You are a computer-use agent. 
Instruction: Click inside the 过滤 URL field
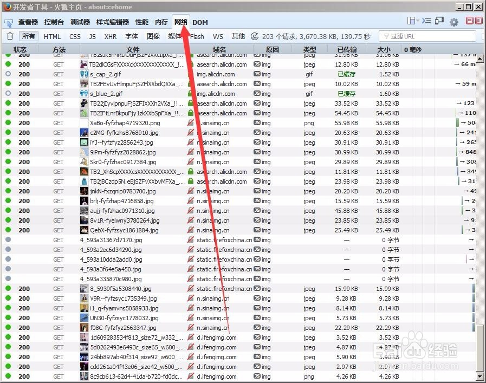pos(428,36)
